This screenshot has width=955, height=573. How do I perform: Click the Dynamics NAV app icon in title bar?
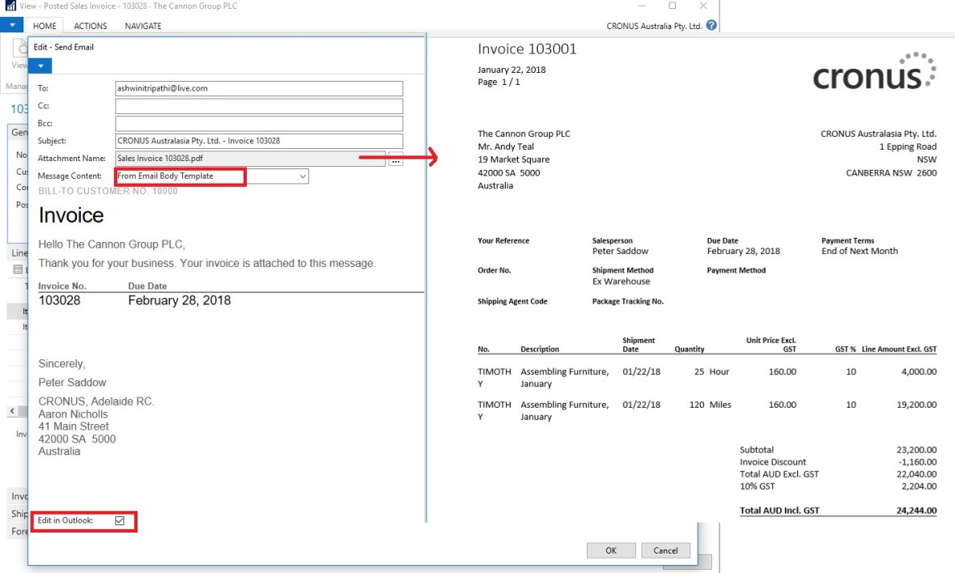point(10,6)
